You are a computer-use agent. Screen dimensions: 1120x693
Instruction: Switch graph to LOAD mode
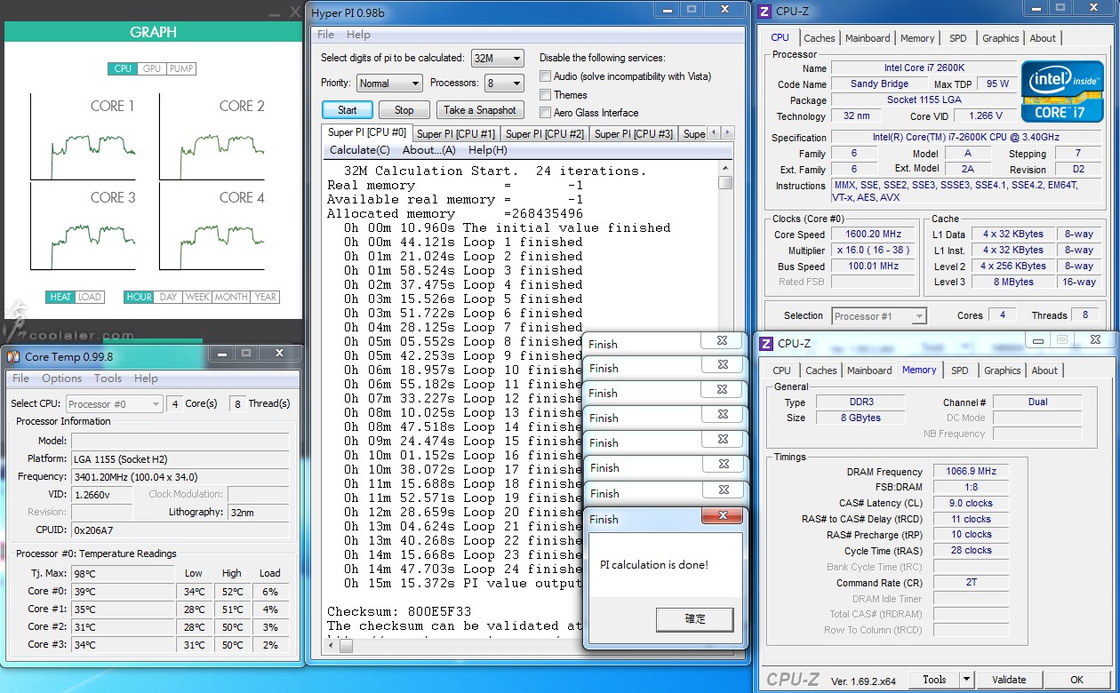click(x=90, y=297)
